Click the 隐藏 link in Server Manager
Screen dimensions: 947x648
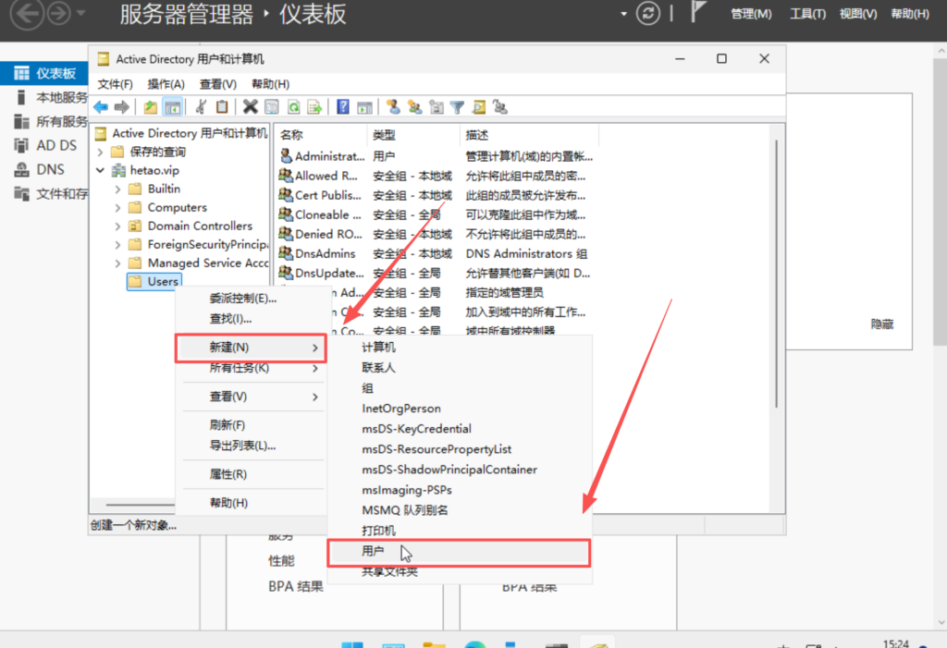[x=881, y=324]
